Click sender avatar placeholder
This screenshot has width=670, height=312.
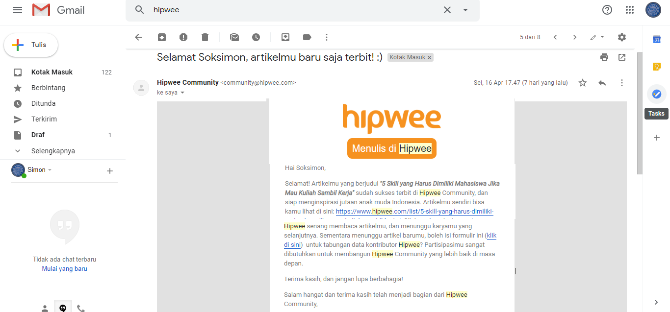pos(141,88)
